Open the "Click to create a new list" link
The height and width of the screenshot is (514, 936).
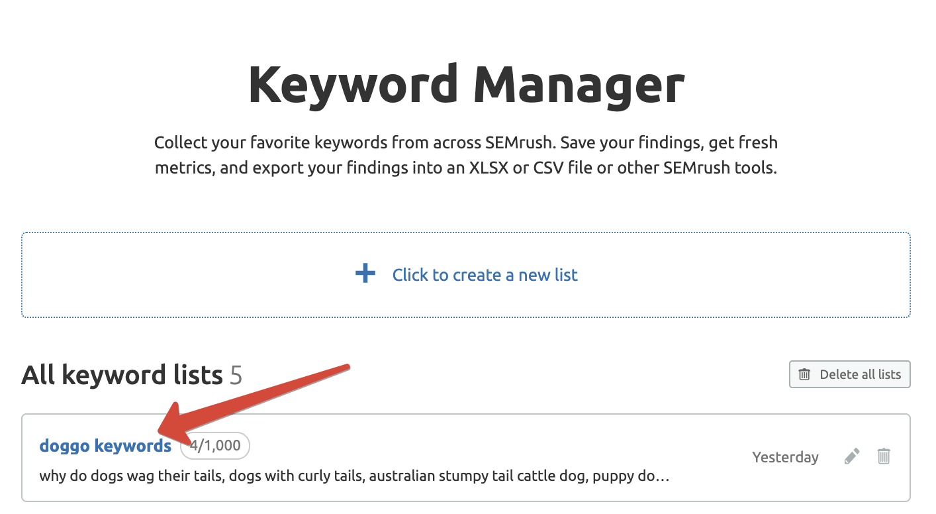pos(485,275)
